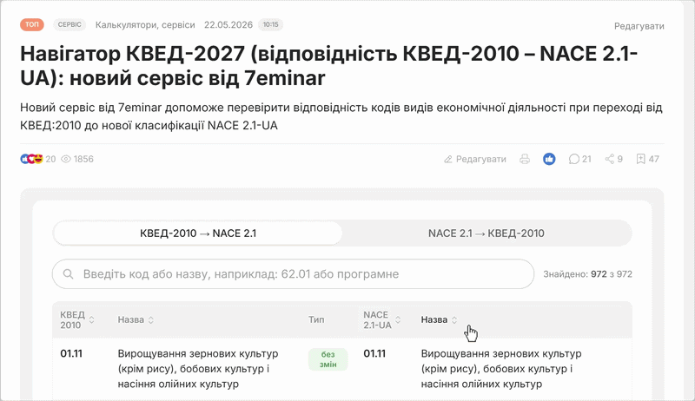Click the ТОП badge
Viewport: 695px width, 401px height.
[32, 24]
